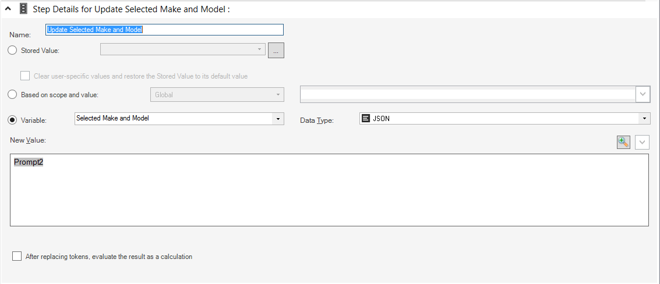This screenshot has width=660, height=284.
Task: Open the Global scope dropdown
Action: point(217,95)
